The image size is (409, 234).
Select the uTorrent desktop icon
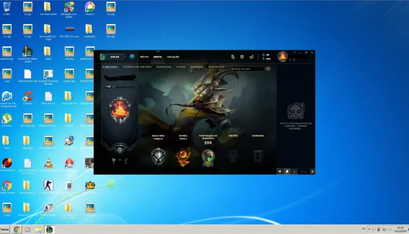coord(7,120)
